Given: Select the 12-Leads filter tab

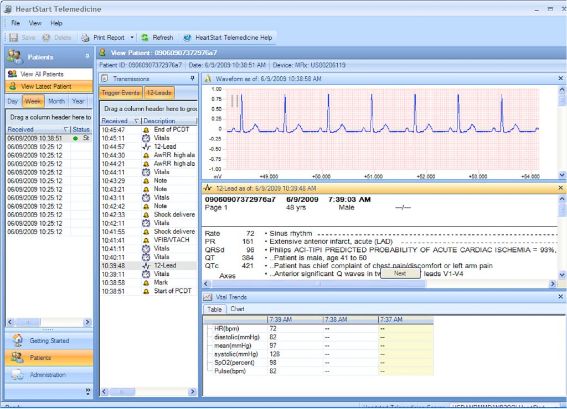Looking at the screenshot, I should point(159,93).
